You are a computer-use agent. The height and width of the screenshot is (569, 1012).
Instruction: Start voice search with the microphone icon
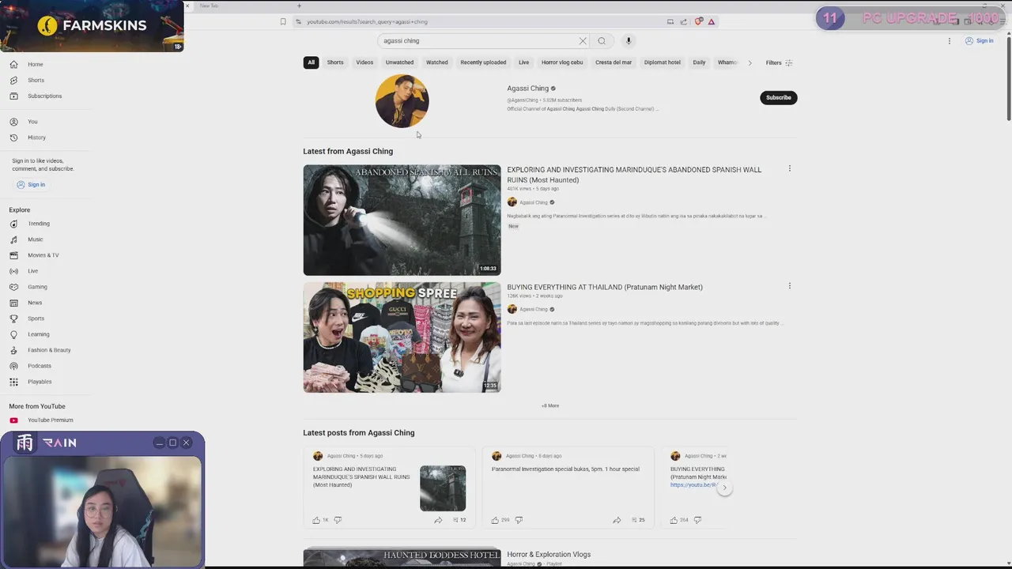[x=629, y=41]
